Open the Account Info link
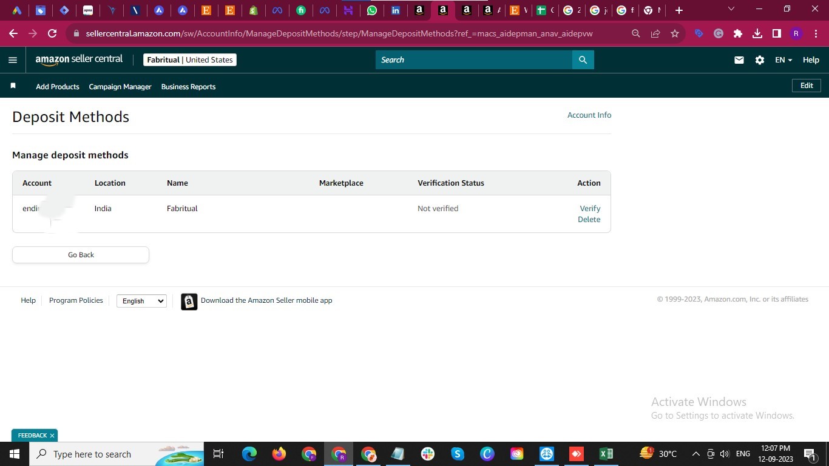Screen dimensions: 829x466 point(589,115)
